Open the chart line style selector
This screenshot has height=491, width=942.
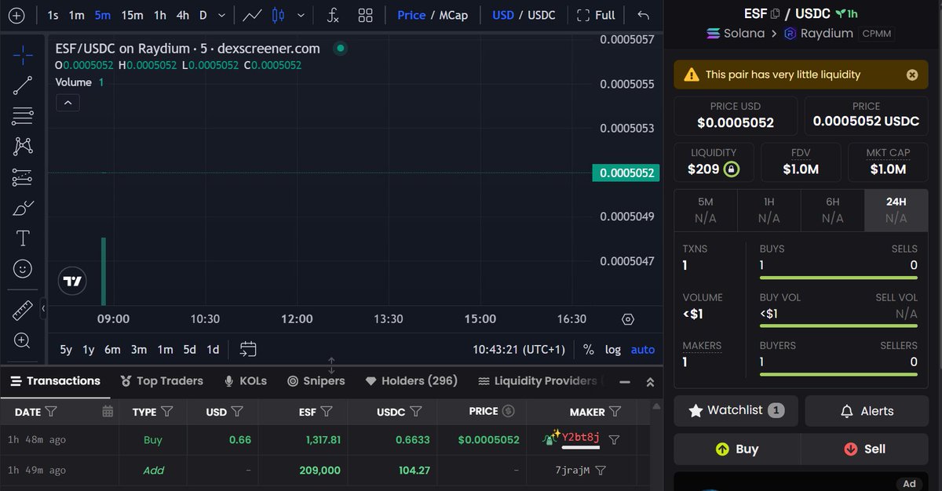pyautogui.click(x=253, y=15)
